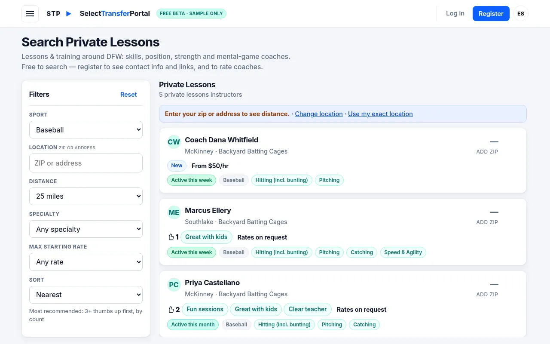Click the Speed & Agility tag
The height and width of the screenshot is (344, 550).
click(403, 252)
